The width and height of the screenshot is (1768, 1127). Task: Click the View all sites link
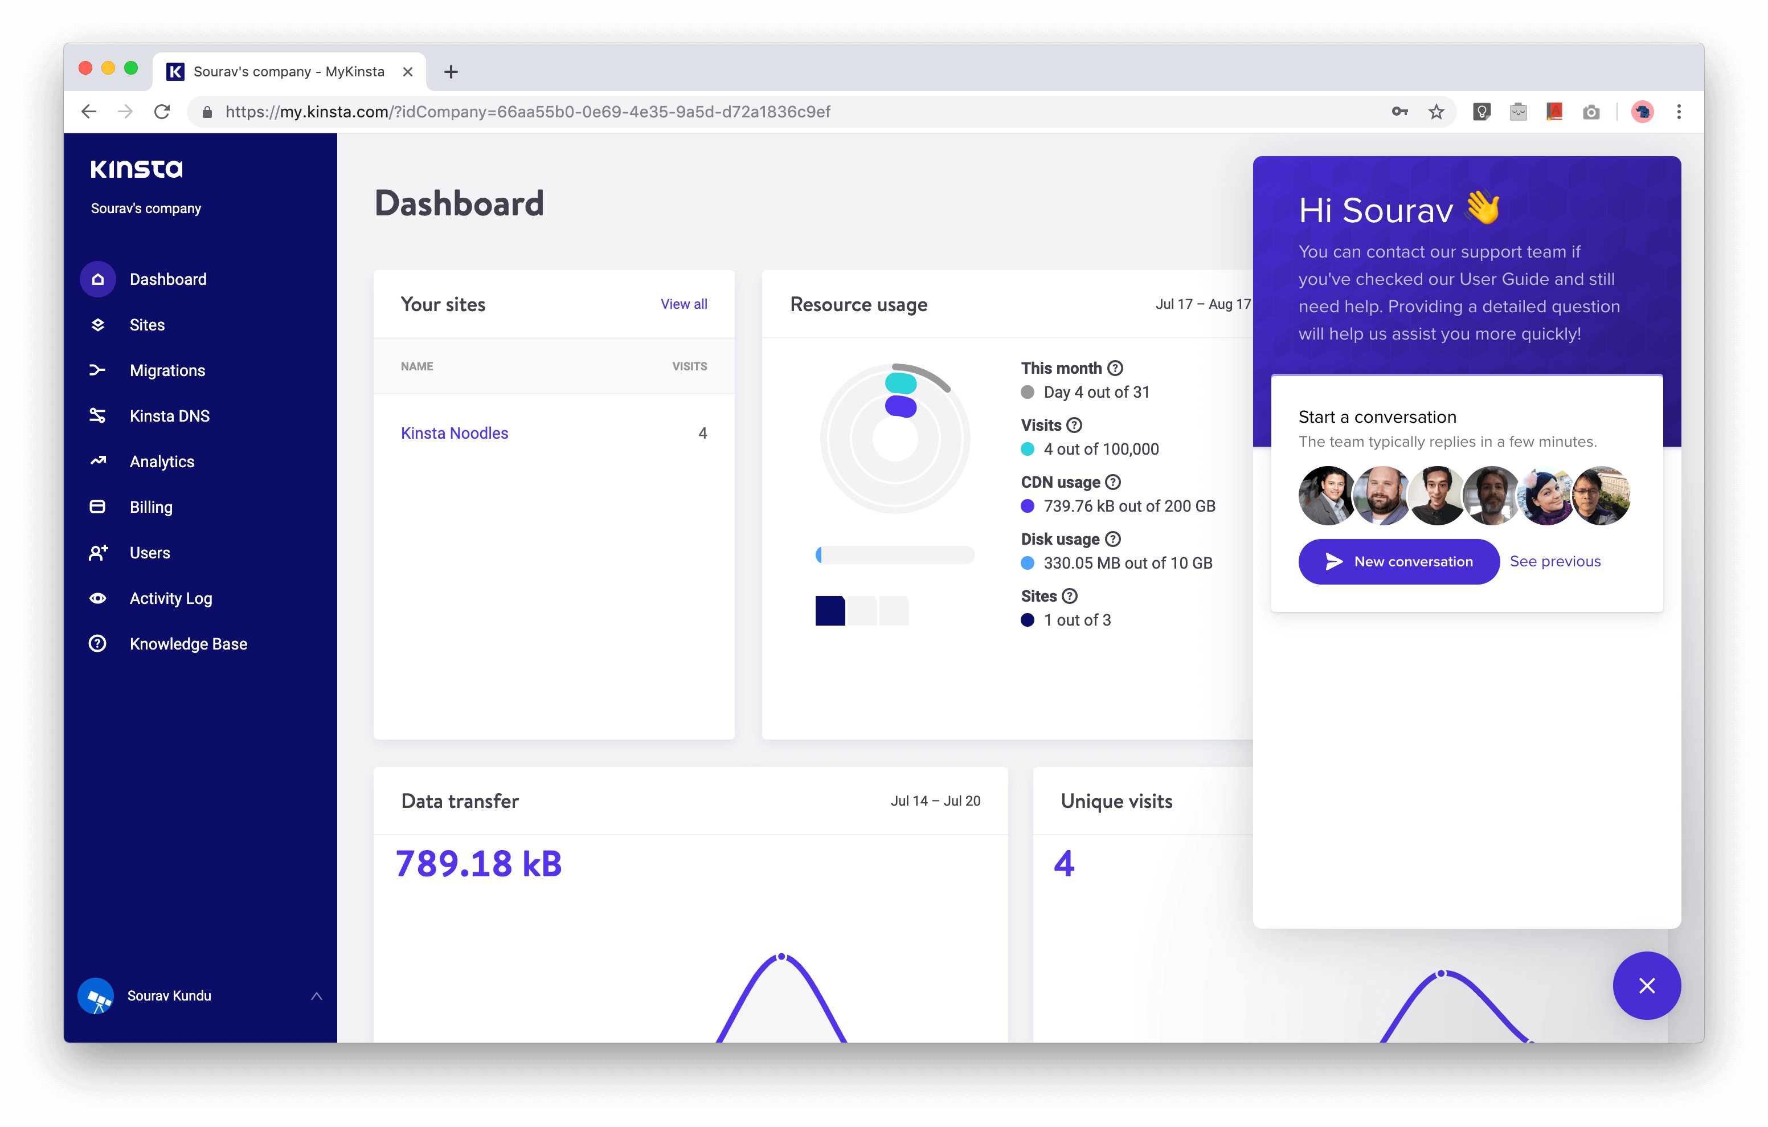[x=684, y=304]
